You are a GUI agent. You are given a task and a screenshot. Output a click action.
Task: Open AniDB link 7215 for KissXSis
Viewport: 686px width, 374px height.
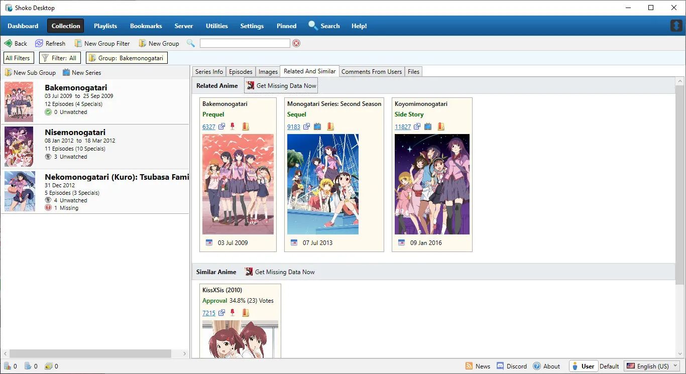209,313
